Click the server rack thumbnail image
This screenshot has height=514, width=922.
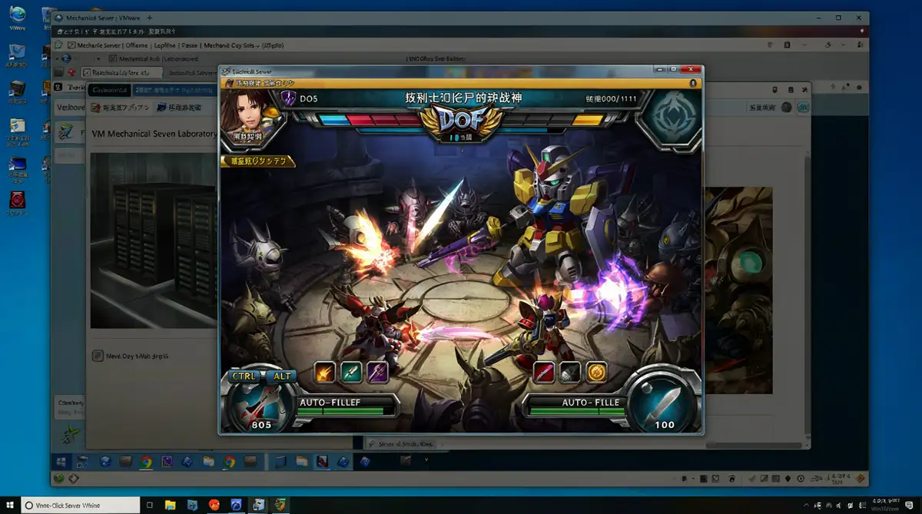[x=154, y=240]
